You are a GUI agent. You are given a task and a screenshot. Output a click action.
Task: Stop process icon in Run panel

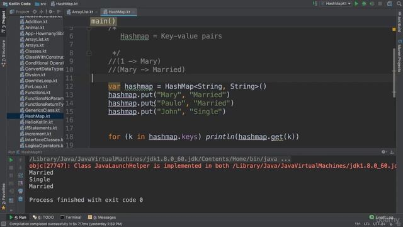[11, 168]
